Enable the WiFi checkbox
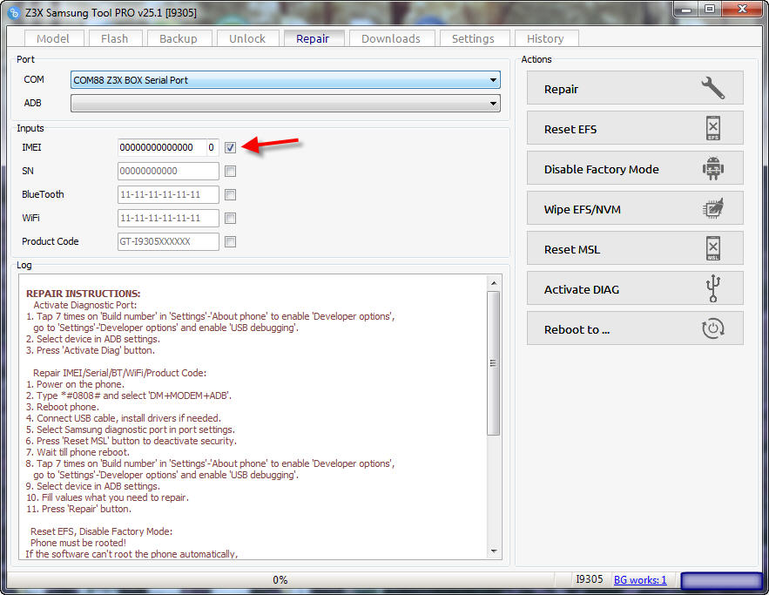 [230, 218]
